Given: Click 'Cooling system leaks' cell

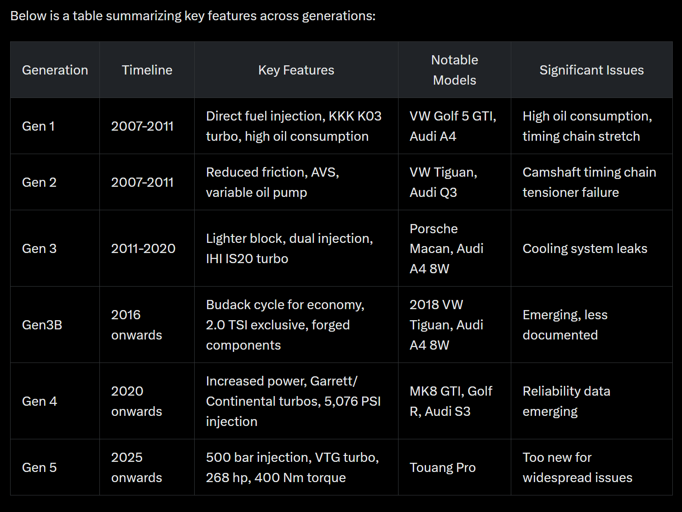Looking at the screenshot, I should pos(585,248).
